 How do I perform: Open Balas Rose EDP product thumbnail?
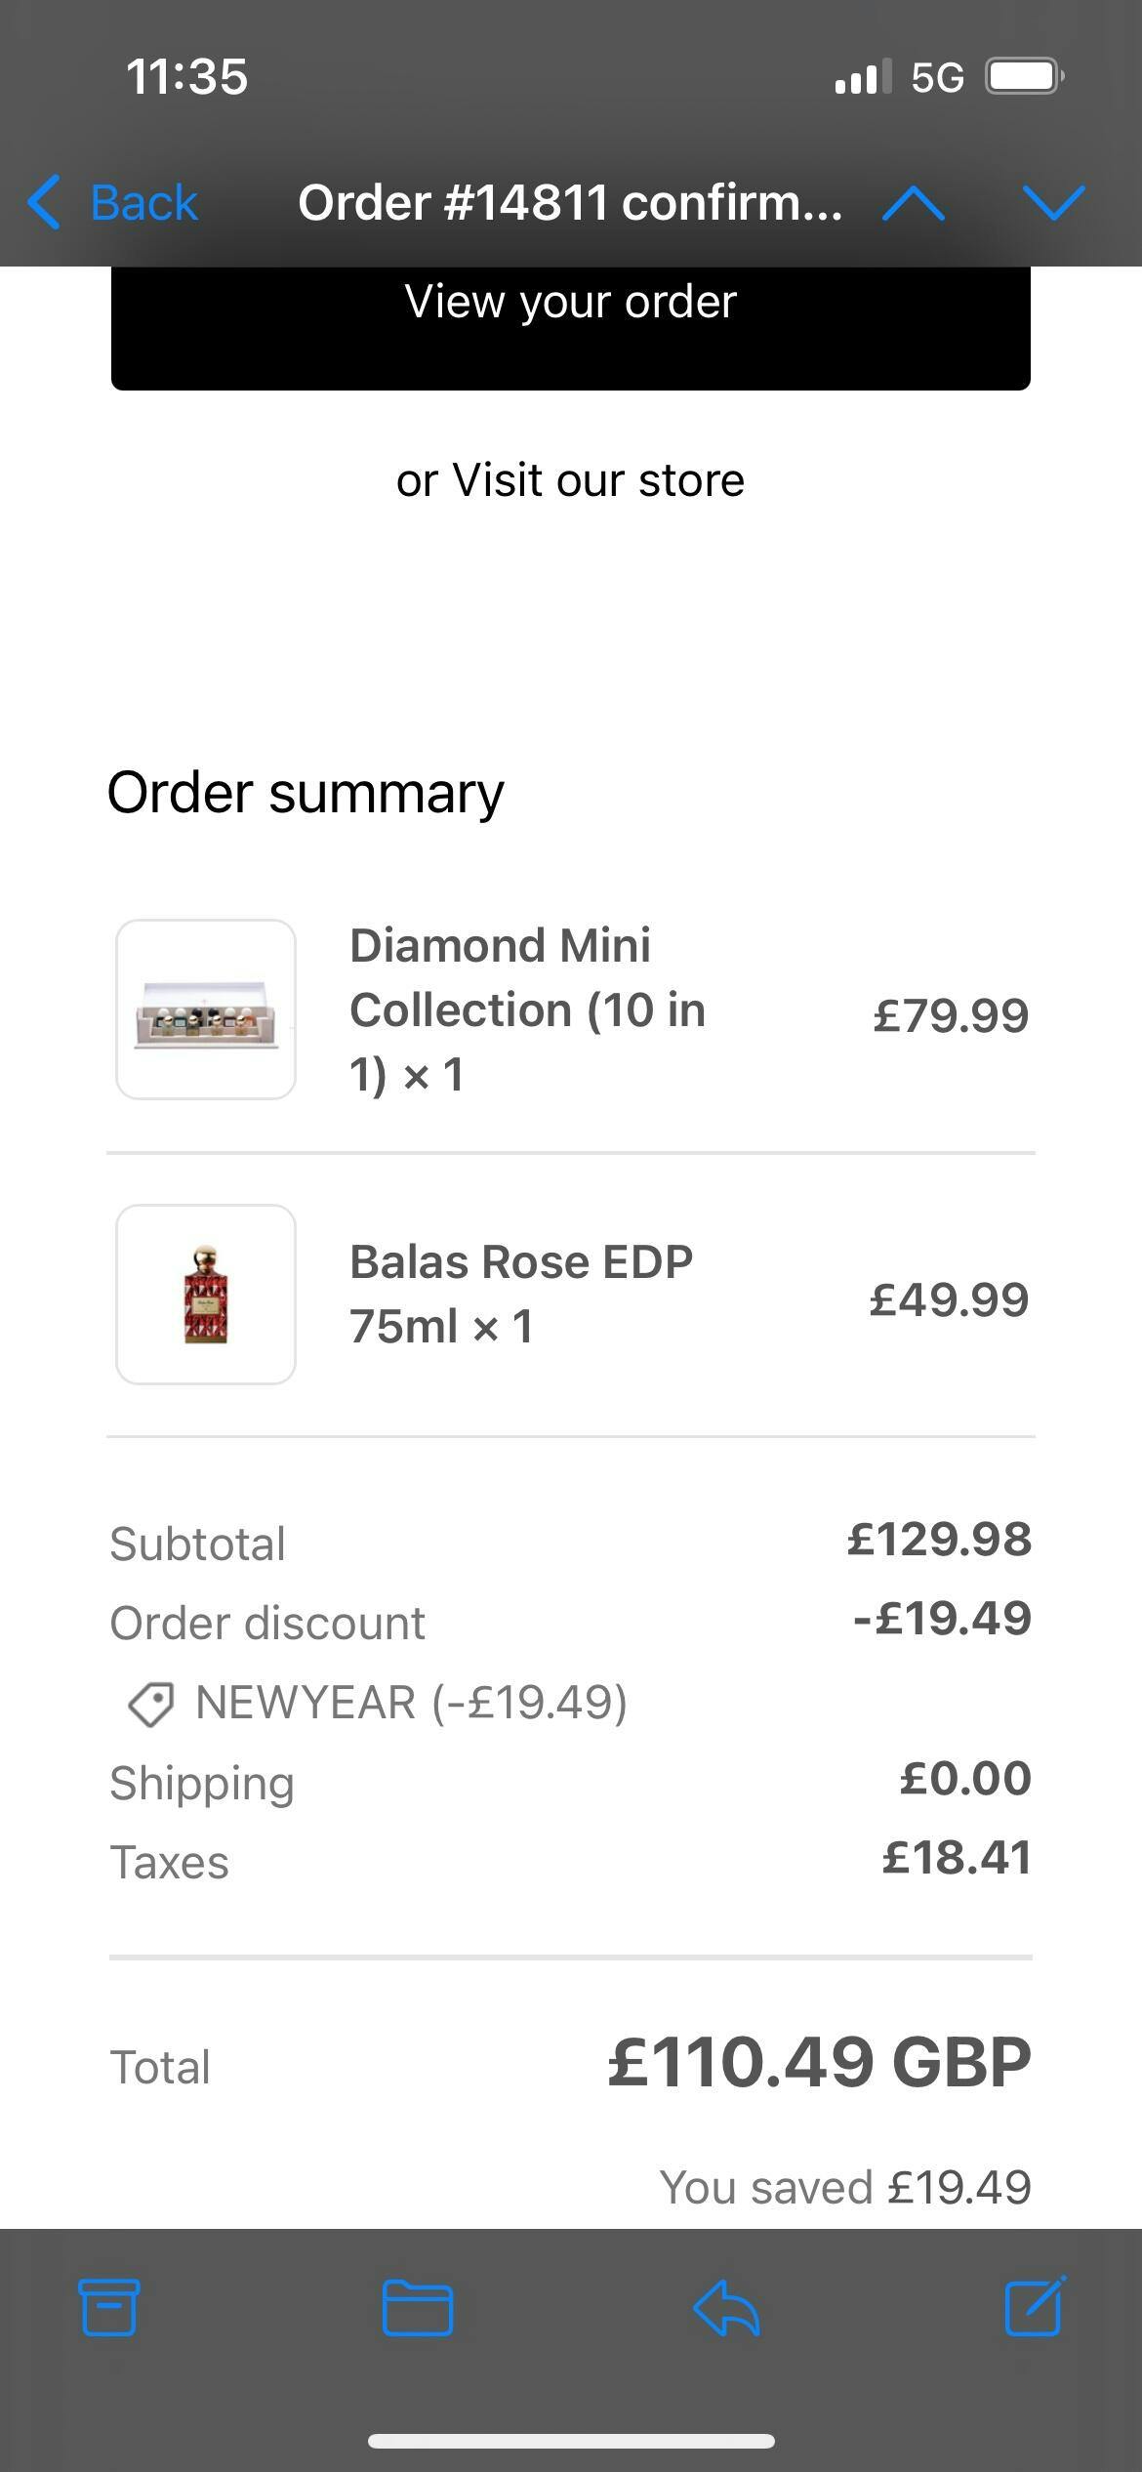[x=206, y=1295]
